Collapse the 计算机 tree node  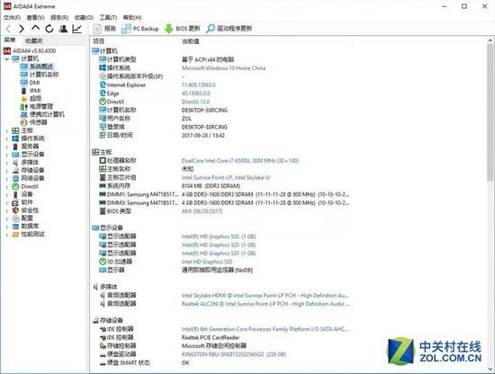[x=7, y=58]
